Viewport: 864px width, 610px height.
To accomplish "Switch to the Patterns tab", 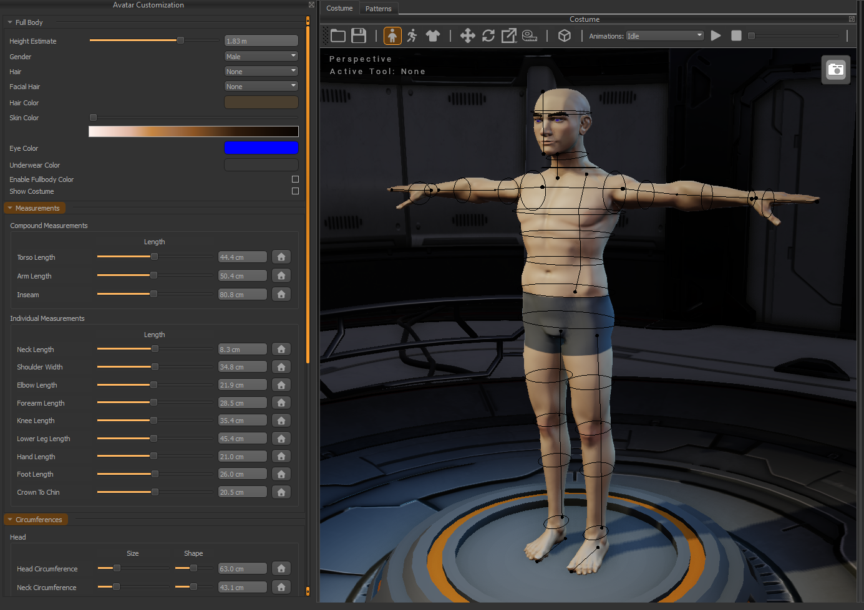I will (379, 9).
